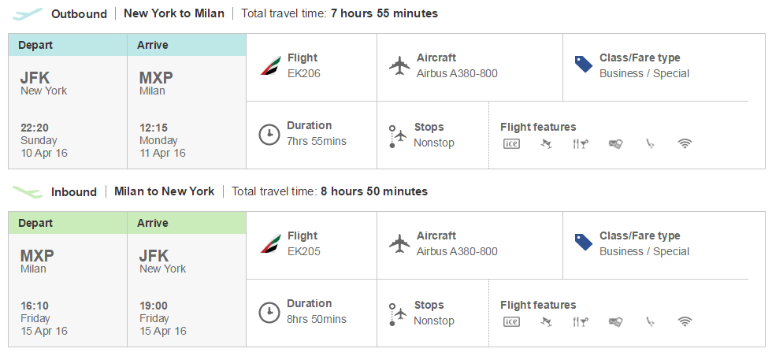Click the outbound mobile and email icon
This screenshot has height=356, width=772.
650,143
